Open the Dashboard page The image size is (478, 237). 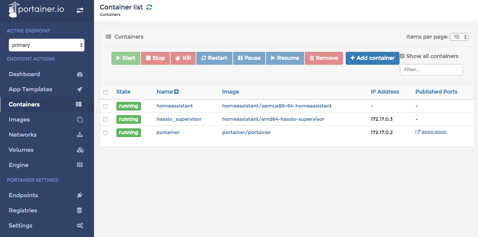coord(24,74)
